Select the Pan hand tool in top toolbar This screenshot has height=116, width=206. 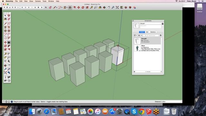[x=109, y=7]
